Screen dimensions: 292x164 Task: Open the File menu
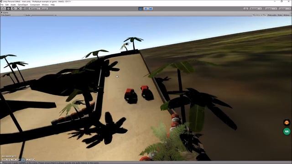click(2, 5)
